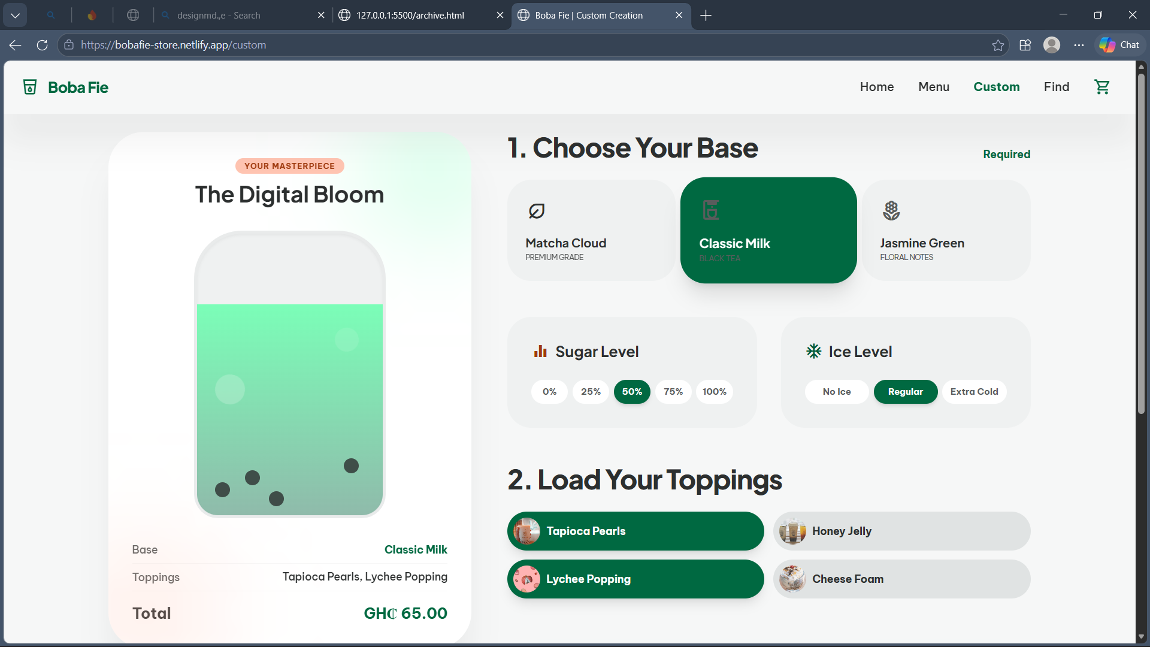Open the shopping cart icon

(x=1102, y=87)
